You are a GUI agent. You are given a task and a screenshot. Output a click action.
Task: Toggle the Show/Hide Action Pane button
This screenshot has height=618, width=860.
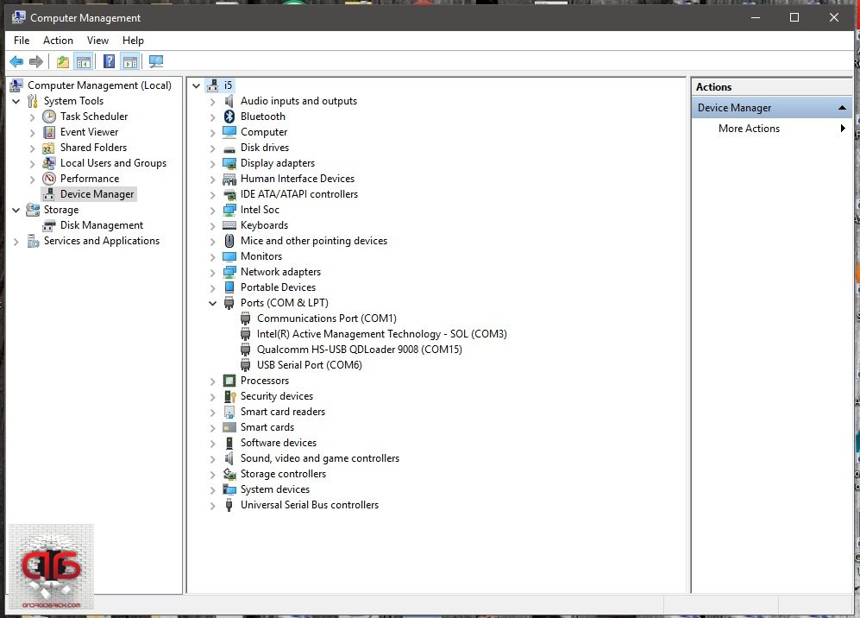129,61
